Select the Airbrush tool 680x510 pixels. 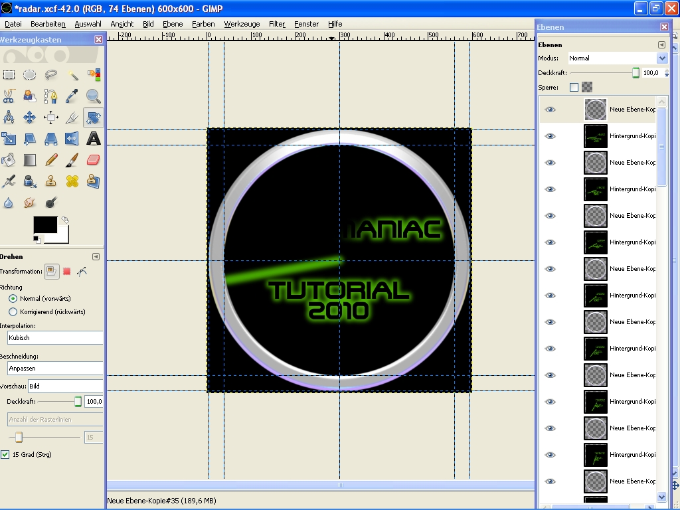pyautogui.click(x=9, y=181)
